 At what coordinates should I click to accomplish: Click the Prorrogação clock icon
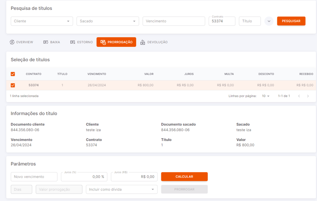[x=103, y=42]
